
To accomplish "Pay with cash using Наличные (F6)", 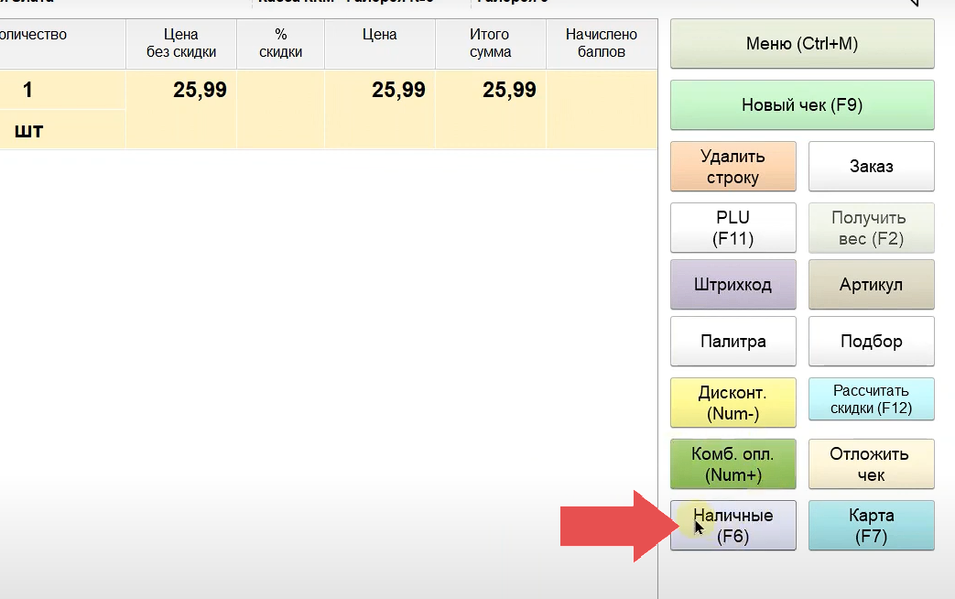I will [x=733, y=526].
